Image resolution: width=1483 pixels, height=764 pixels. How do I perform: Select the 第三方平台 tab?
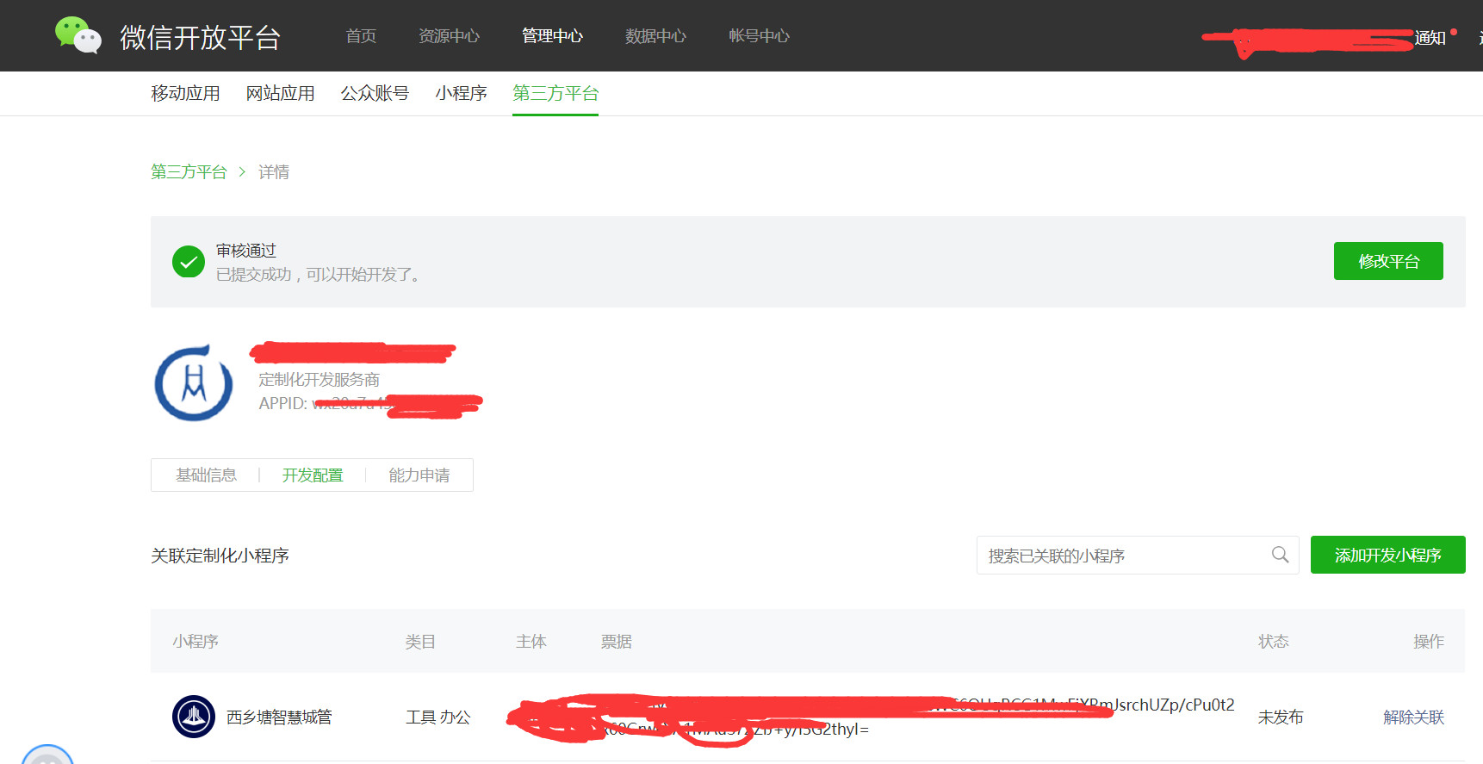pyautogui.click(x=555, y=93)
